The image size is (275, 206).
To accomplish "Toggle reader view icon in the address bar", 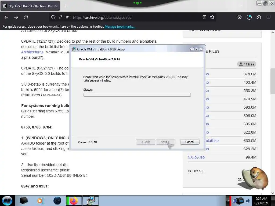I will click(x=204, y=17).
